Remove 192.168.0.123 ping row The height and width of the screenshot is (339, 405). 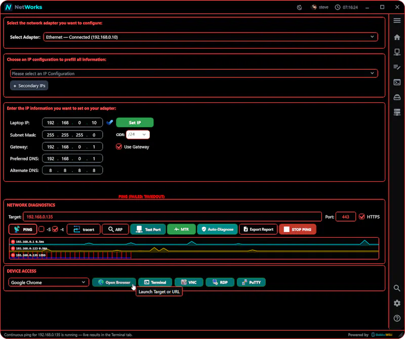[x=13, y=248]
